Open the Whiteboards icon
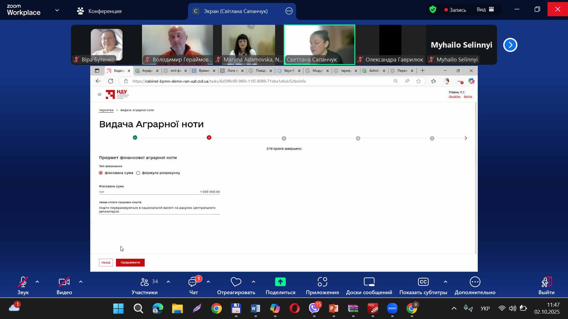The image size is (568, 319). point(369,282)
